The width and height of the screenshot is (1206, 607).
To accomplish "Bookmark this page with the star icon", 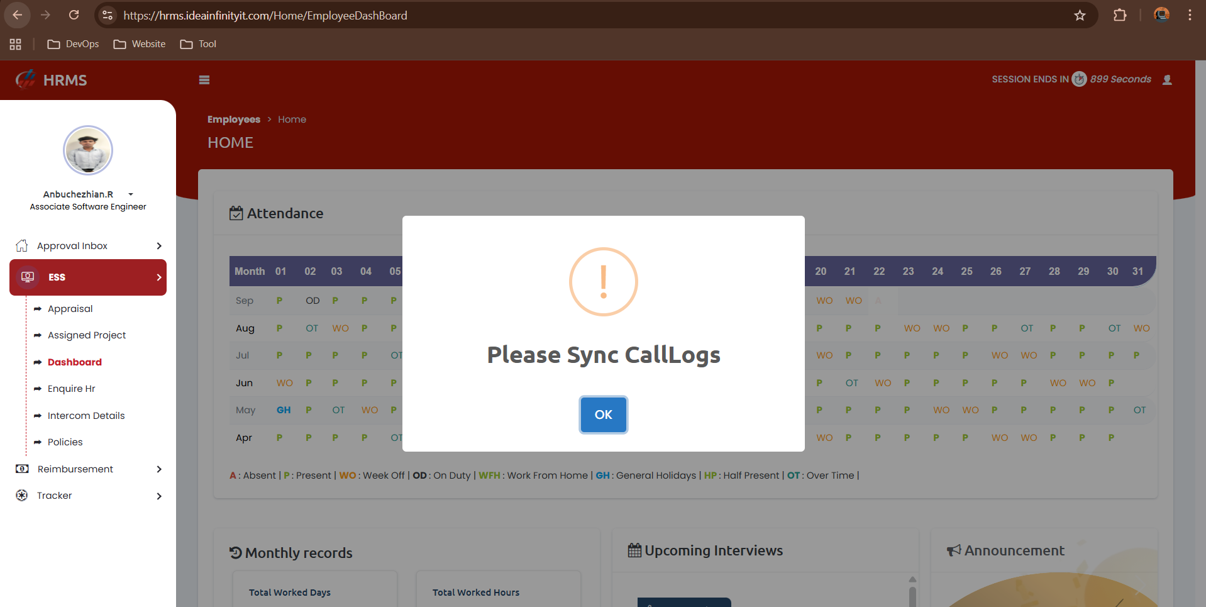I will tap(1080, 15).
